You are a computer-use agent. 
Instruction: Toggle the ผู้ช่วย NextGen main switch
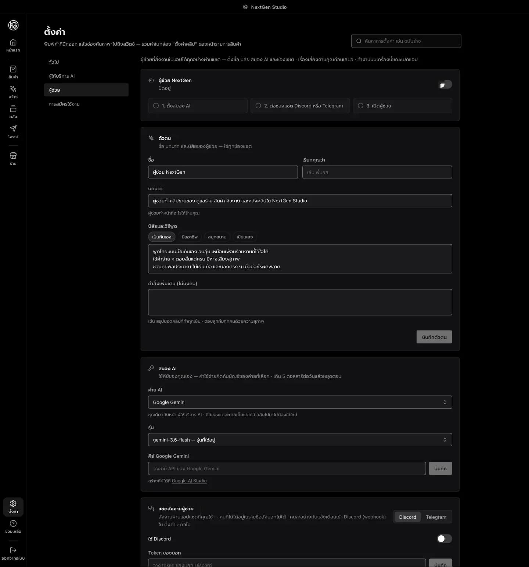445,84
